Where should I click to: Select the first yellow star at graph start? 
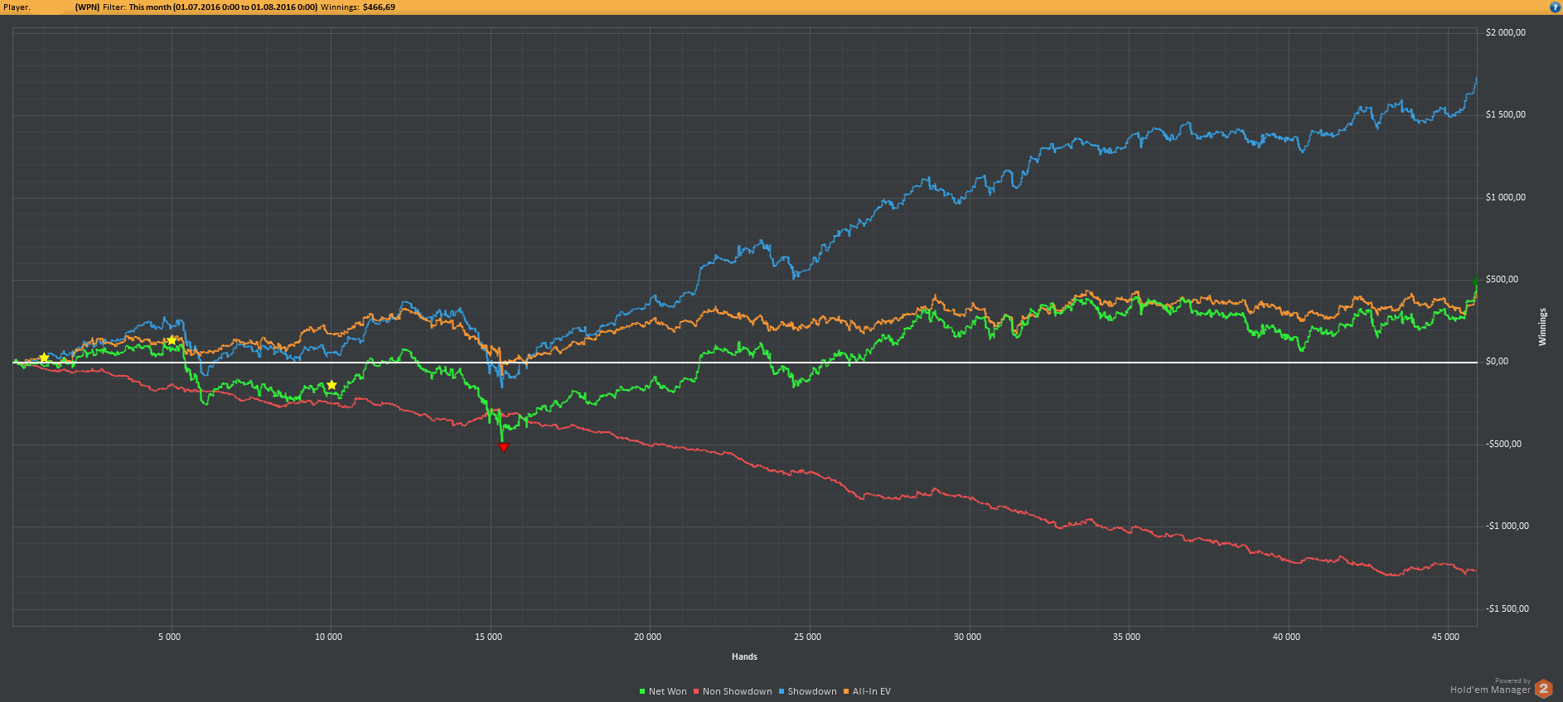pyautogui.click(x=44, y=358)
